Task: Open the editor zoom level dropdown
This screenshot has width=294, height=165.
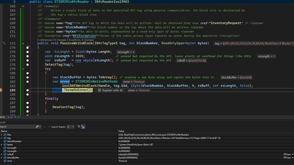Action: 9,117
